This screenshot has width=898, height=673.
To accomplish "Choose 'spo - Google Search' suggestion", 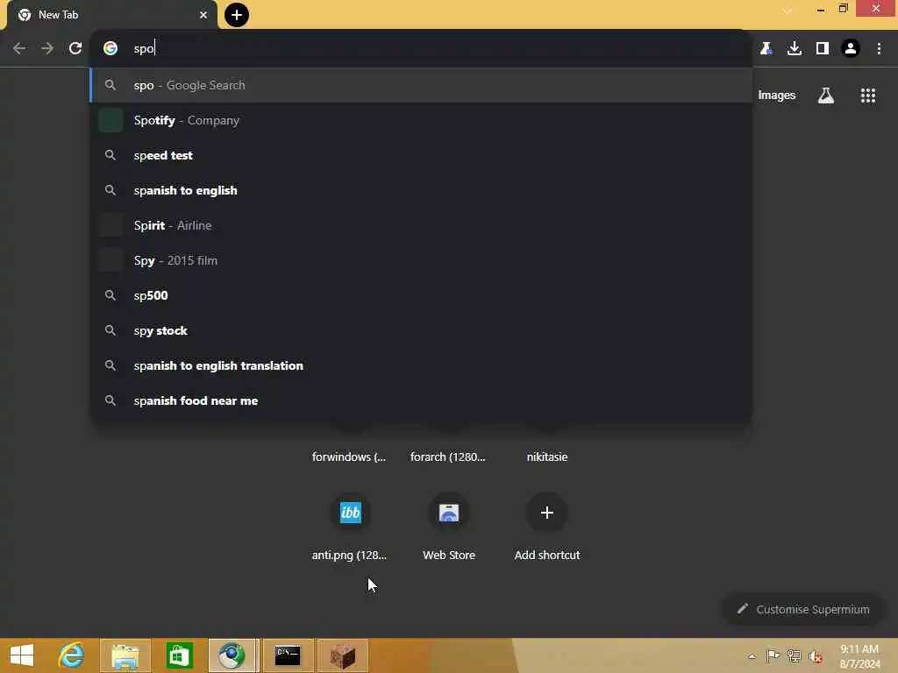I will point(421,85).
